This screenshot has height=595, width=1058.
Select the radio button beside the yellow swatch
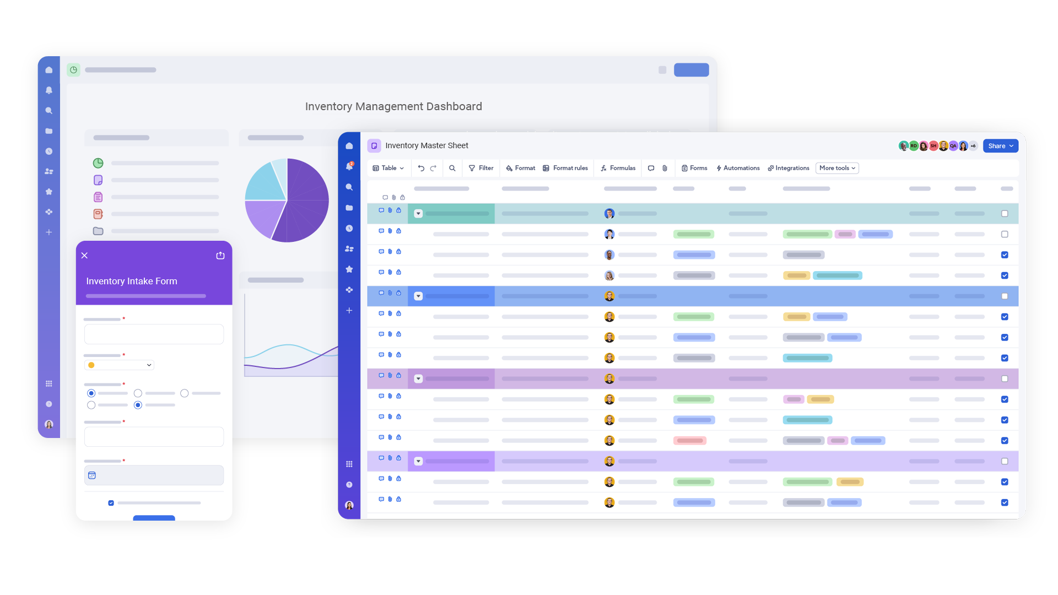pos(91,393)
